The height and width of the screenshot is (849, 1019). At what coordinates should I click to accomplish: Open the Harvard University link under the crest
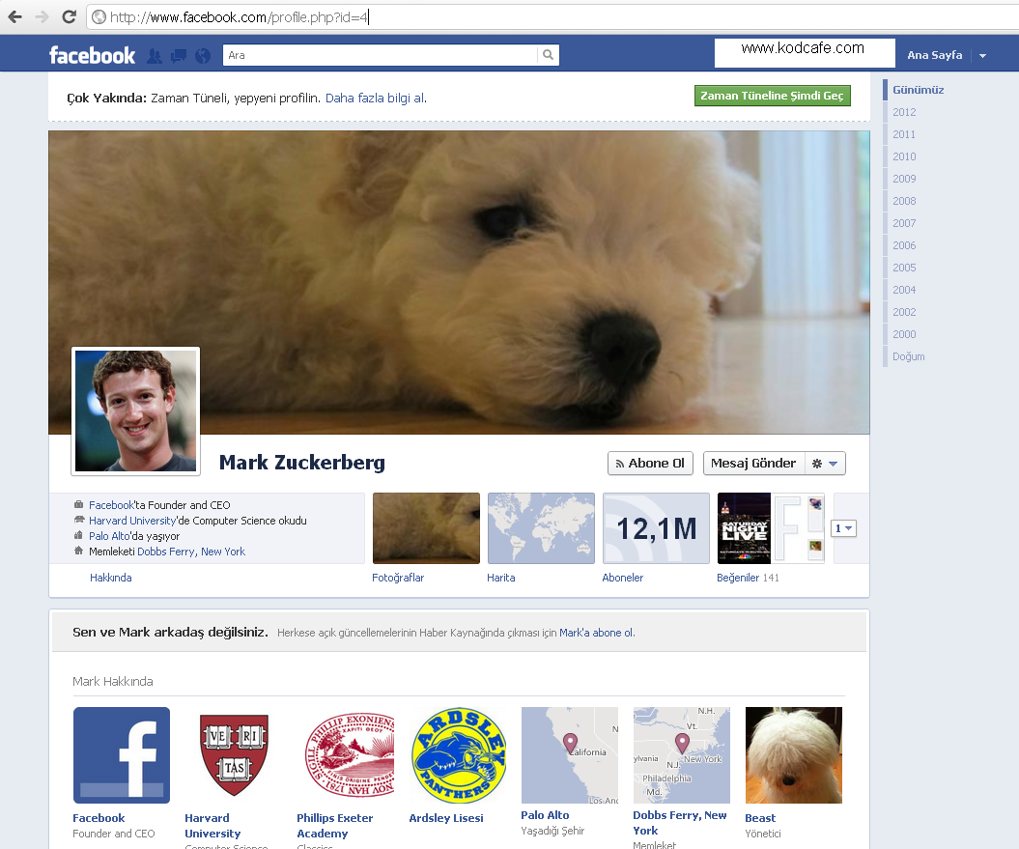(x=212, y=826)
